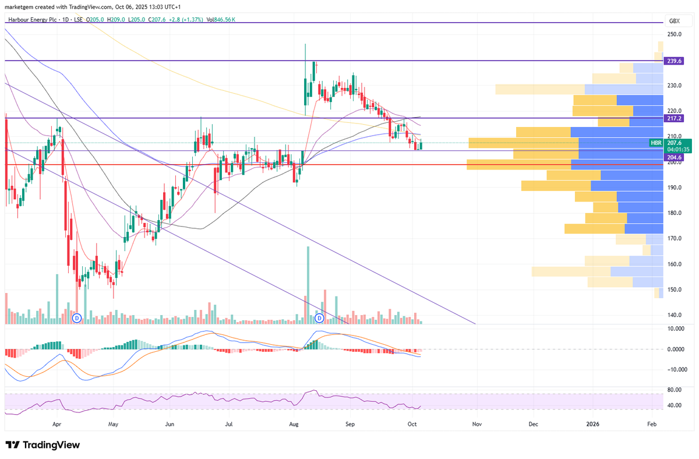Select the 204.6 horizontal line price label
The height and width of the screenshot is (459, 699).
pyautogui.click(x=675, y=157)
